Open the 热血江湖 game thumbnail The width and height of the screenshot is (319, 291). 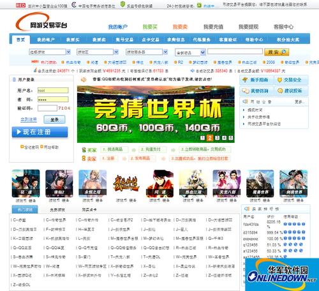click(x=193, y=183)
